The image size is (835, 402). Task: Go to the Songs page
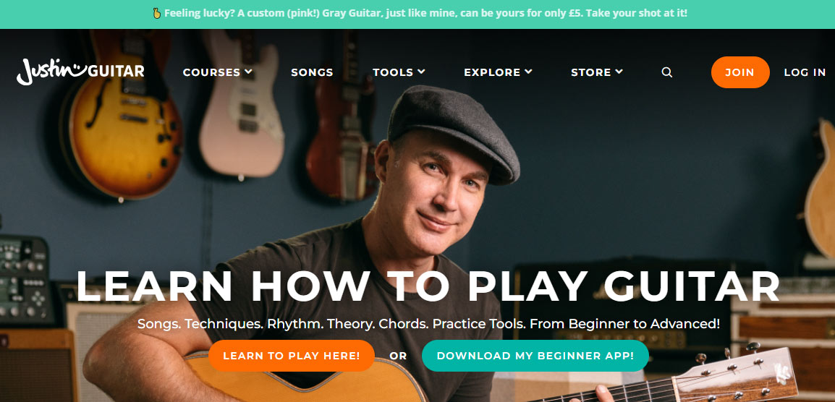[x=312, y=72]
